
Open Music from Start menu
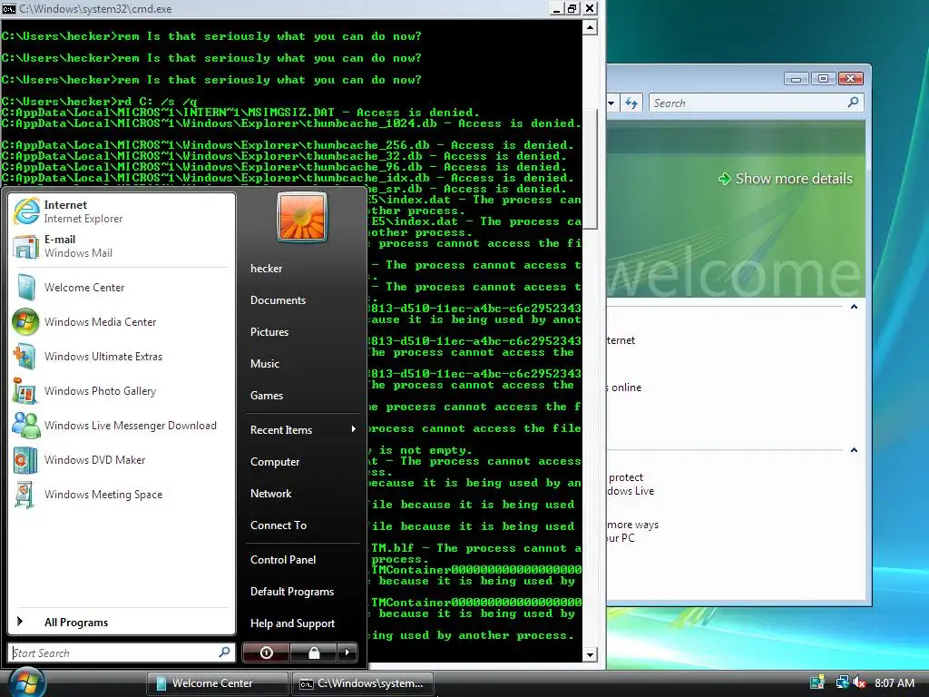(265, 364)
